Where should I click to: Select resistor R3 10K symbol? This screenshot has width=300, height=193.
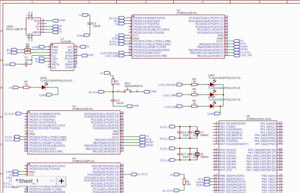(x=113, y=82)
